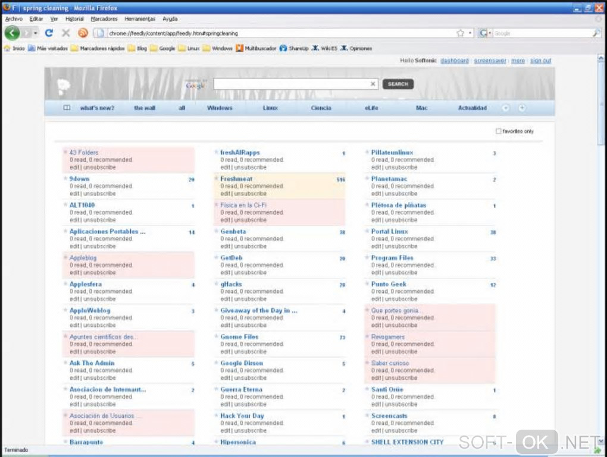The height and width of the screenshot is (457, 607).
Task: Open the Inicio home bookmark
Action: pos(14,48)
